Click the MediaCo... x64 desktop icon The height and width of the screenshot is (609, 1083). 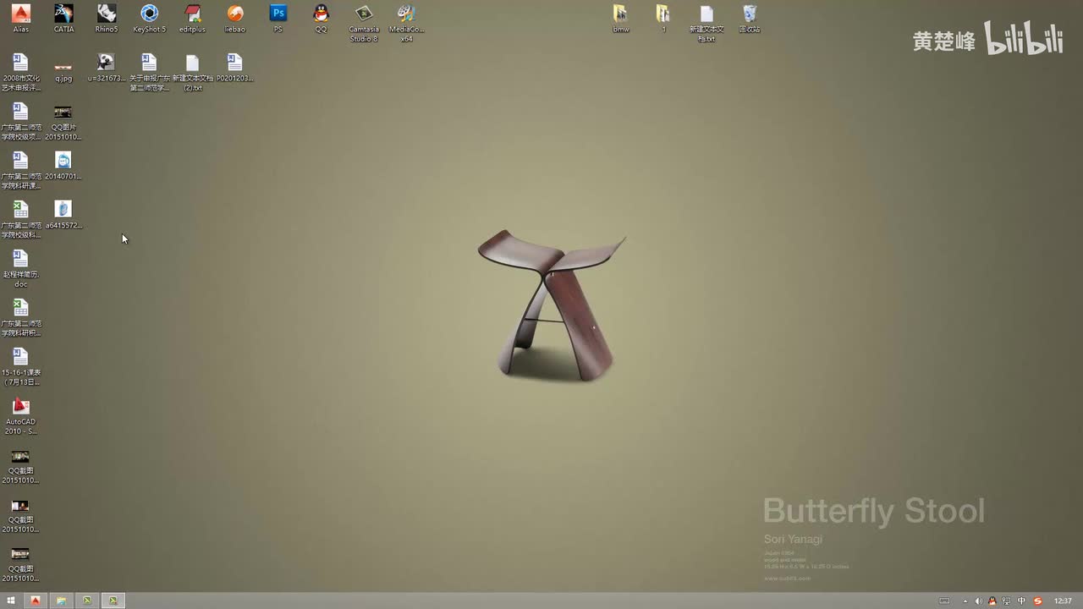point(407,24)
